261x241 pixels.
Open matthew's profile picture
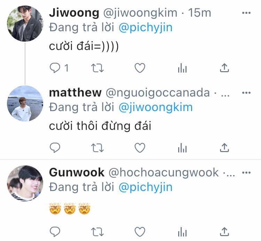tap(25, 103)
